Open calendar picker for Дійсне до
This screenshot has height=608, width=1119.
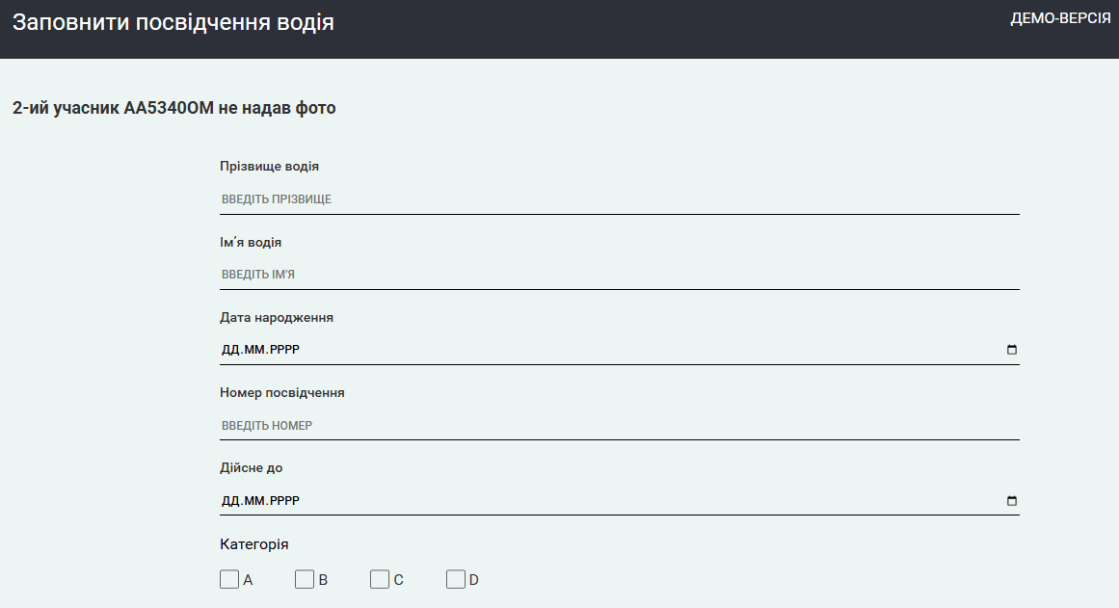pos(1011,501)
